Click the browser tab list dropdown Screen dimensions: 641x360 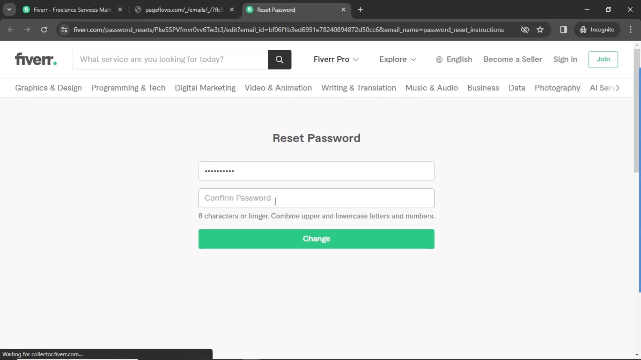10,10
